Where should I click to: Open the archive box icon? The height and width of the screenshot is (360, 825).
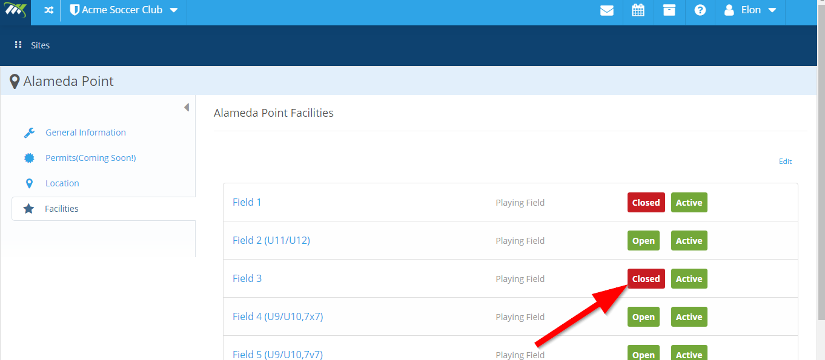click(669, 10)
